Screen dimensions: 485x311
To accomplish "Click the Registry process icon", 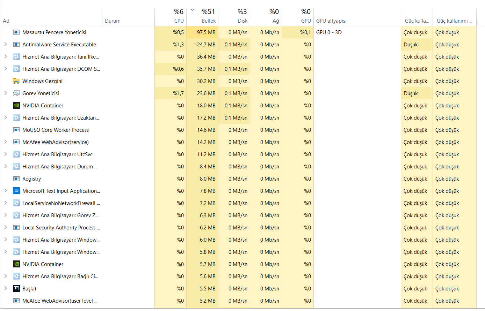I will 16,179.
